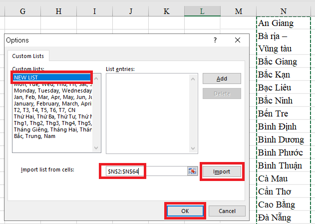Screen dimensions: 315x224
Task: Select column J header
Action: pos(131,11)
